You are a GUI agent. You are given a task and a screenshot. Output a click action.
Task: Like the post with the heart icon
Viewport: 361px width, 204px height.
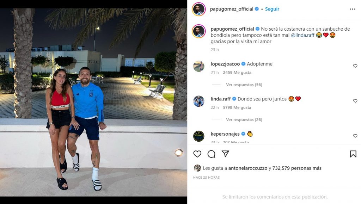tap(197, 154)
